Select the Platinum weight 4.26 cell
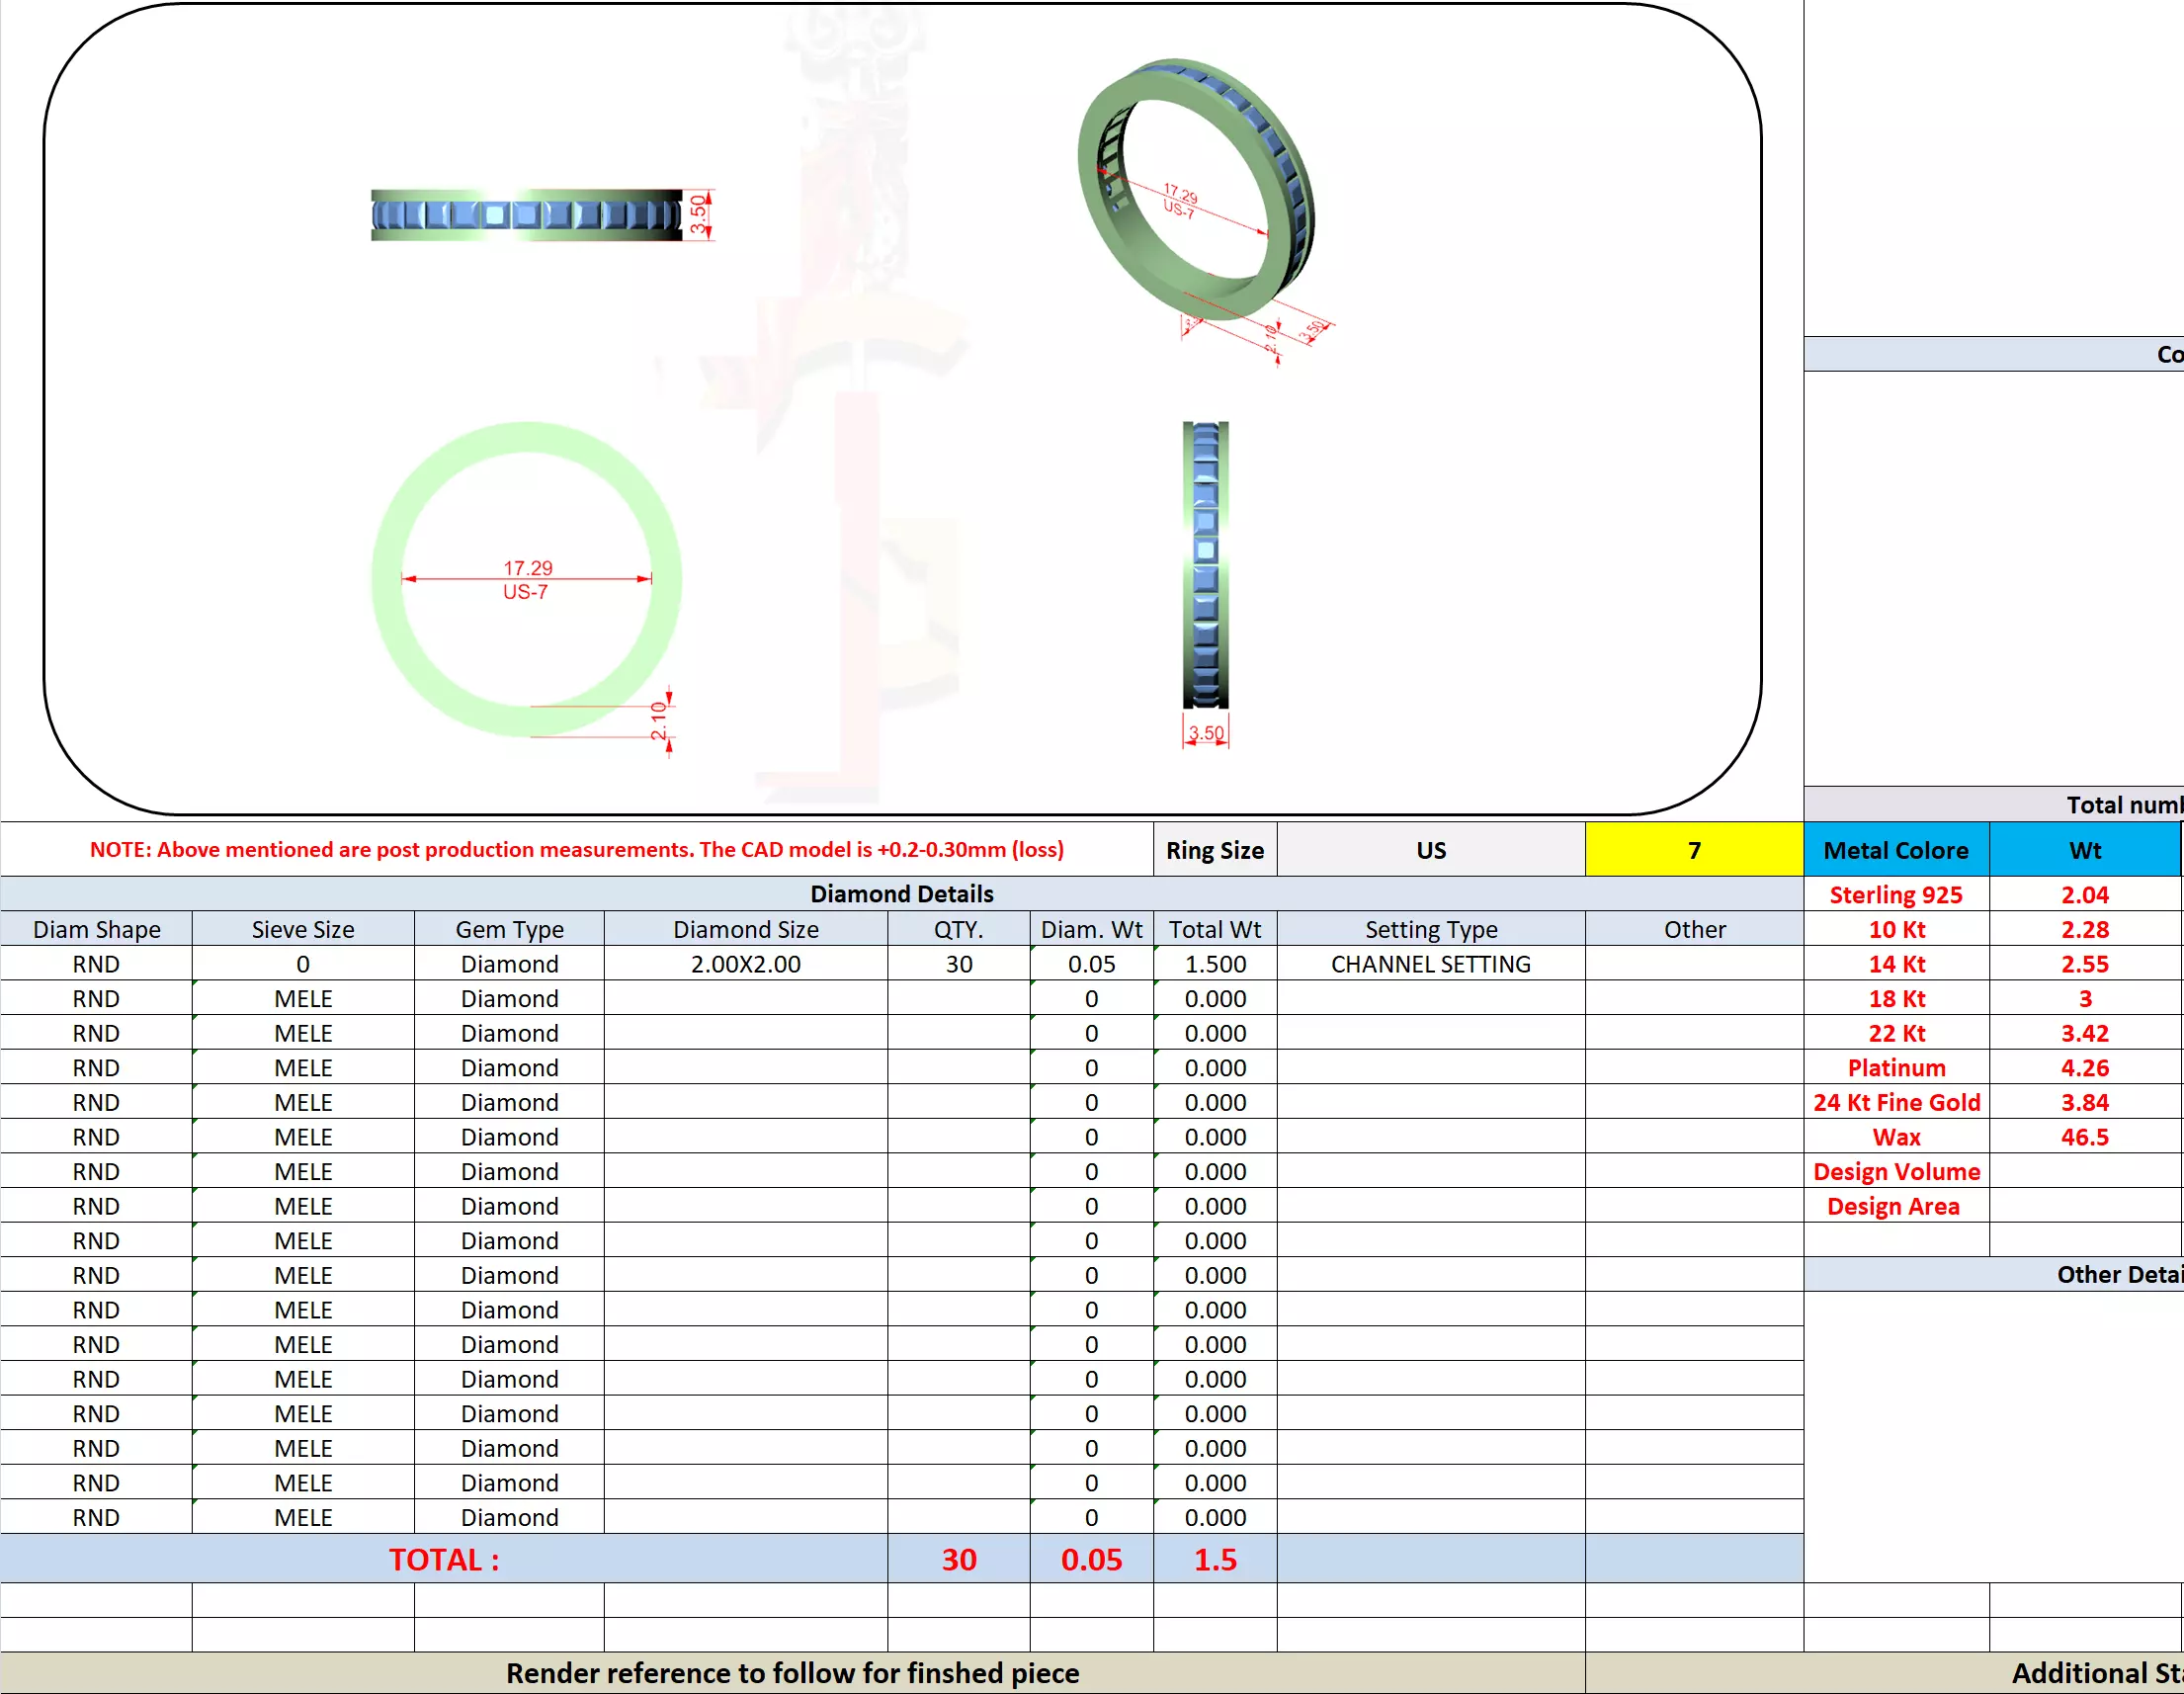 2084,1067
